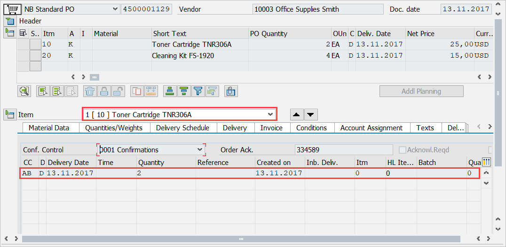Select the row for item 20
506x247 pixels.
[35, 55]
